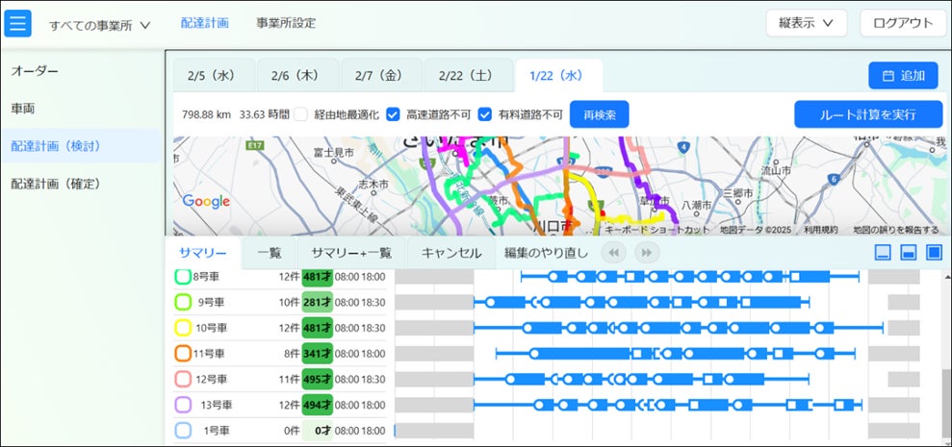
Task: Click the orange 11号車 vehicle color icon
Action: point(183,353)
